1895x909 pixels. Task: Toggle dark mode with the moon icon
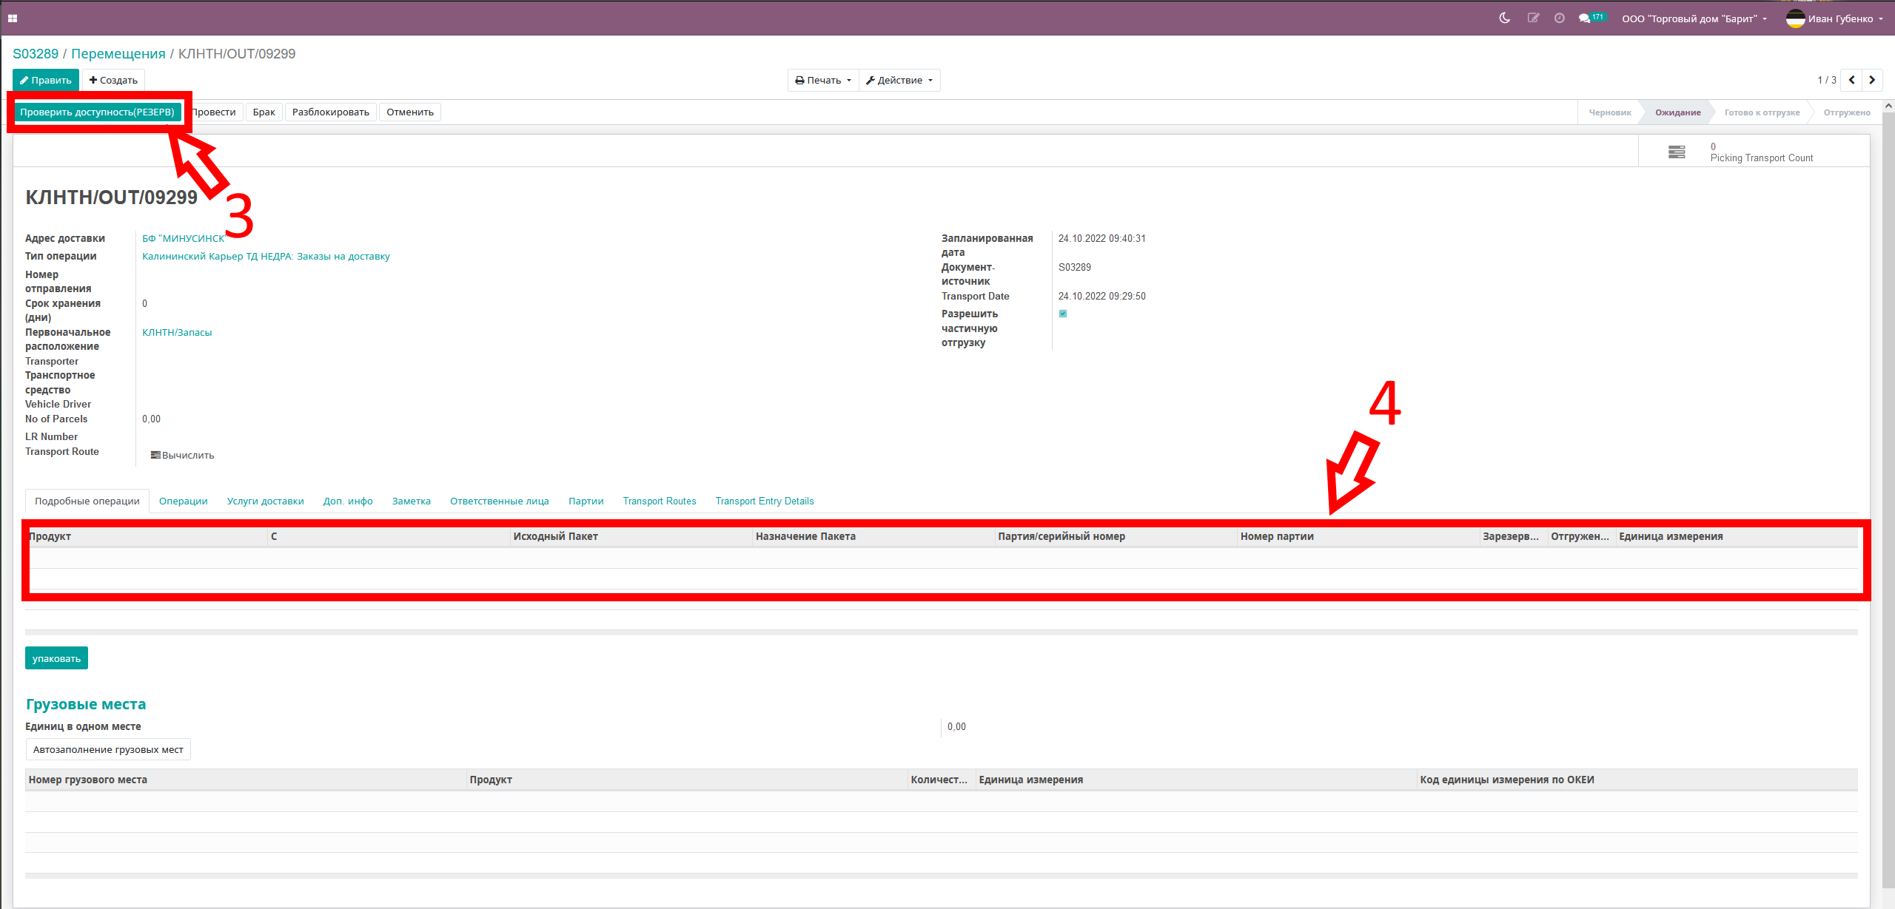coord(1504,18)
